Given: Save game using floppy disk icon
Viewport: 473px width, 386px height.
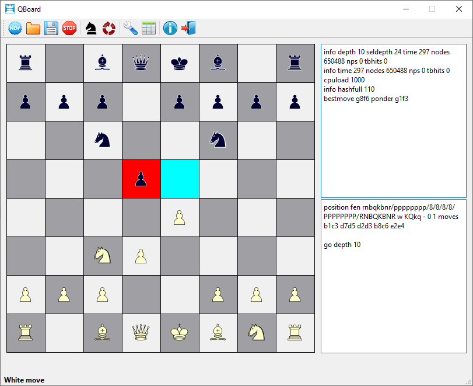Looking at the screenshot, I should (x=51, y=29).
